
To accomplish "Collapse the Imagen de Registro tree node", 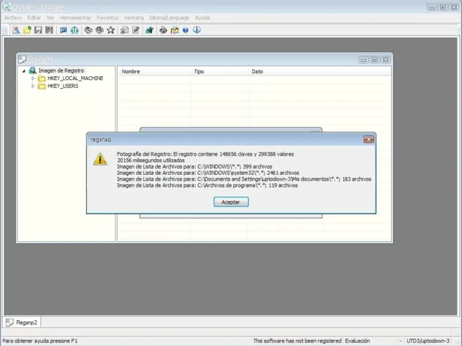I will coord(24,71).
